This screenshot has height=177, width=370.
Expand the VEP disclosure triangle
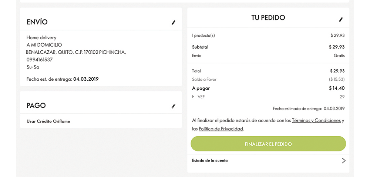[x=193, y=97]
